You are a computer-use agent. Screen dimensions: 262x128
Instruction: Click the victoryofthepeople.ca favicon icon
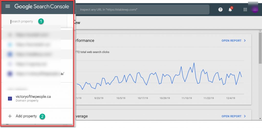pos(10,98)
